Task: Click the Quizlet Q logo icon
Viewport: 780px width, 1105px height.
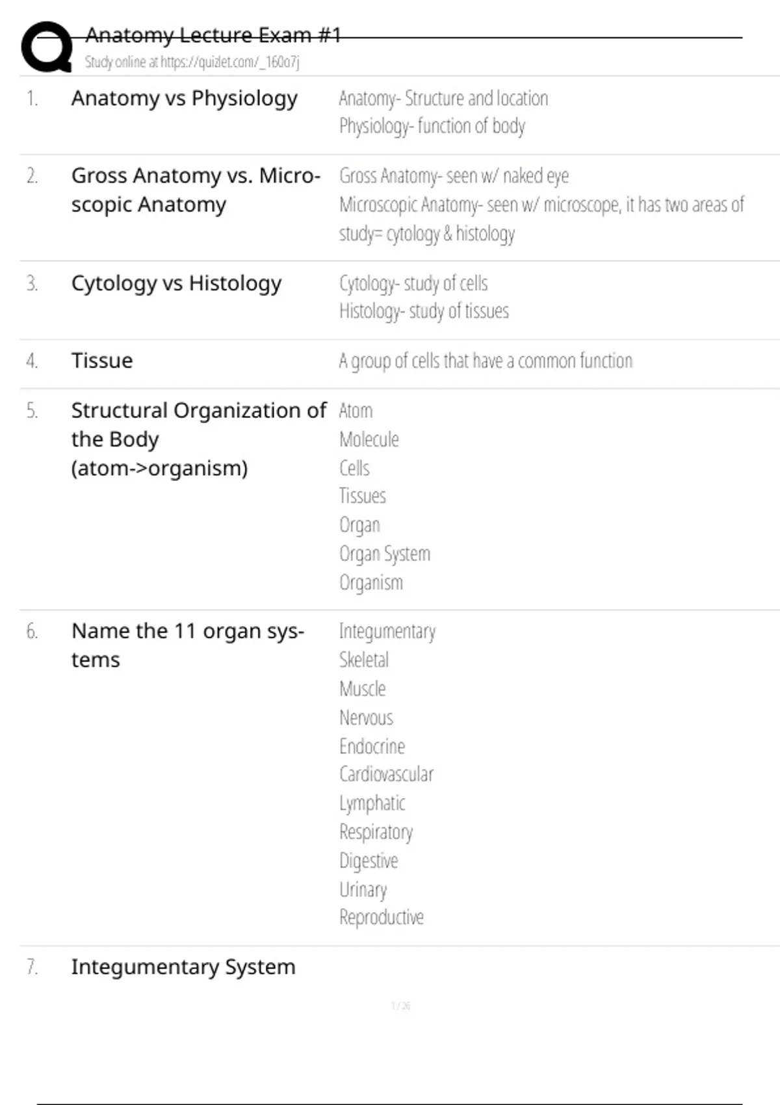Action: point(47,47)
